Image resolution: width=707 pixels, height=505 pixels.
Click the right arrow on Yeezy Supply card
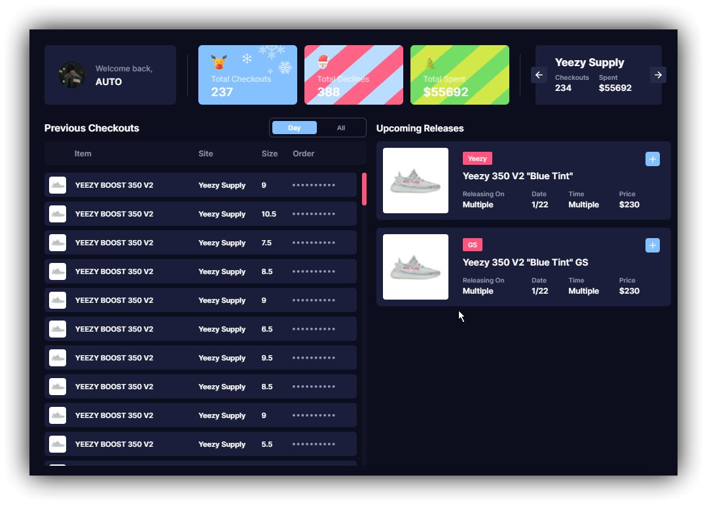tap(658, 75)
